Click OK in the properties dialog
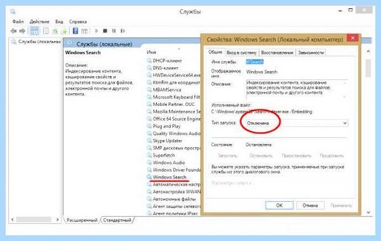This screenshot has width=381, height=241. [279, 205]
